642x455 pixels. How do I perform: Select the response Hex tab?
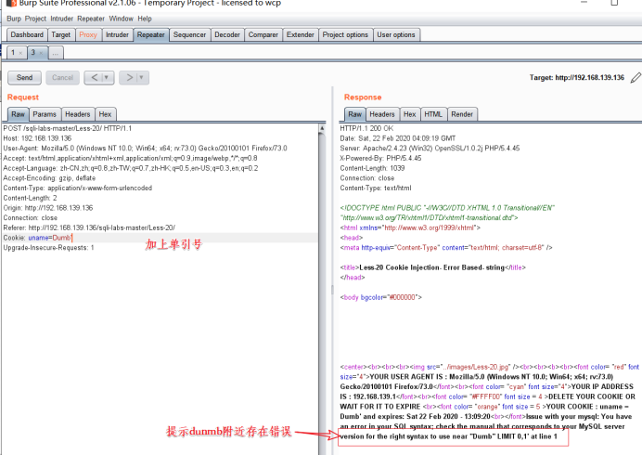coord(410,114)
